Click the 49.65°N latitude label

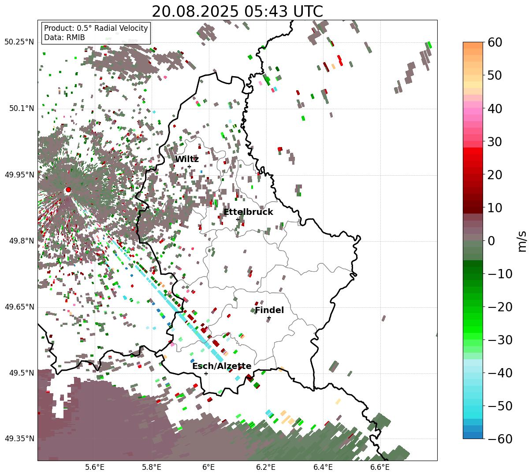click(x=19, y=307)
